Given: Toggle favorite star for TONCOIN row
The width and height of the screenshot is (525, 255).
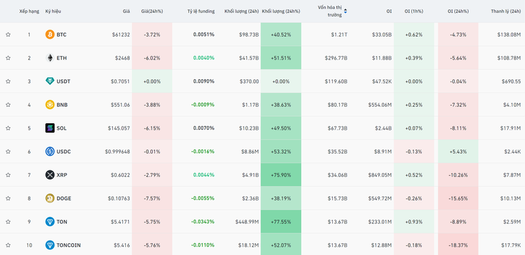Looking at the screenshot, I should click(8, 245).
